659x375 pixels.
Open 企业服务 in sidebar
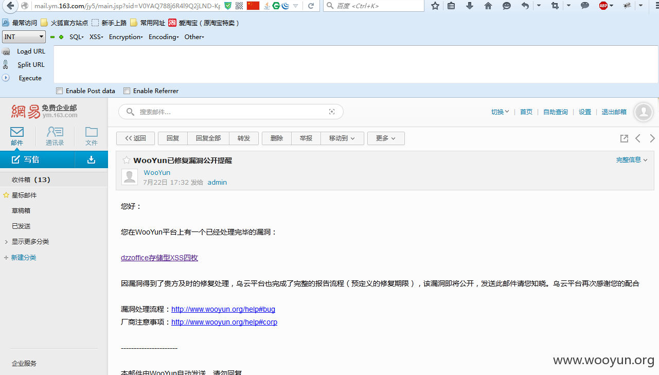point(24,363)
